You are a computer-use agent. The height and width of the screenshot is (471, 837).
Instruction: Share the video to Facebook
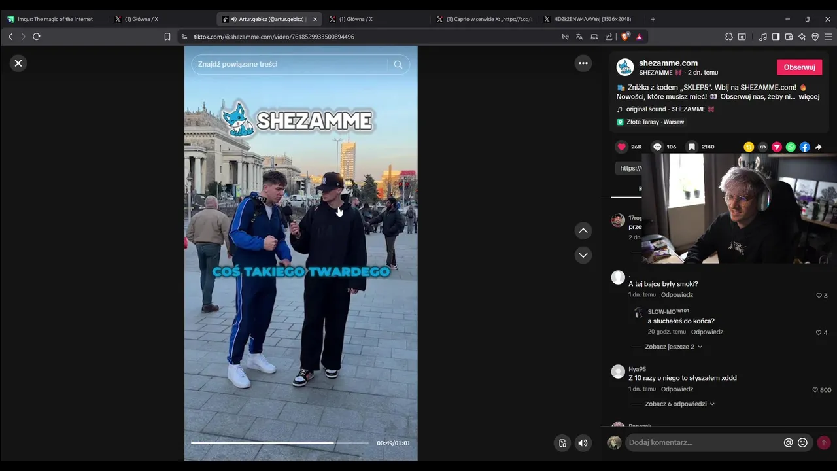804,147
